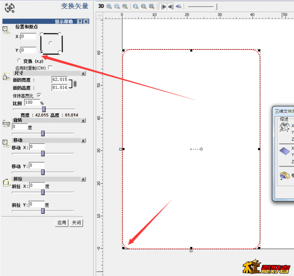Click the Apply button
Screen dimensions: 294x276
(62, 223)
